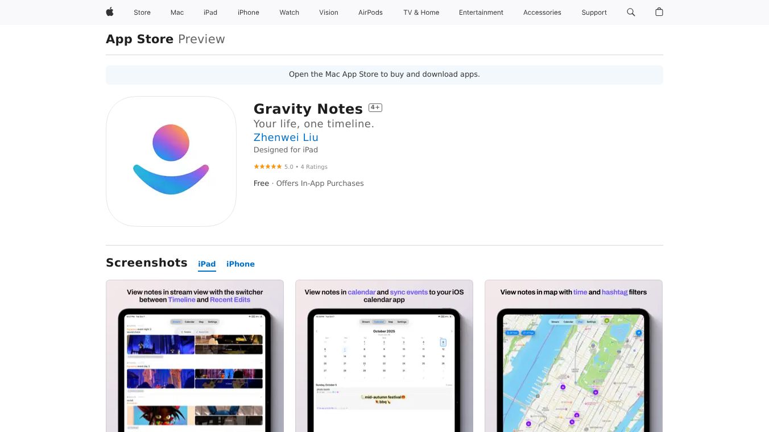This screenshot has height=432, width=769.
Task: Select the iPad screenshots tab
Action: coord(207,264)
